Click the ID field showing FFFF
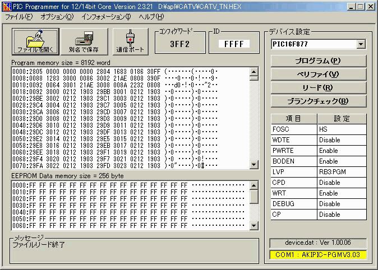The image size is (378, 270). [x=233, y=44]
